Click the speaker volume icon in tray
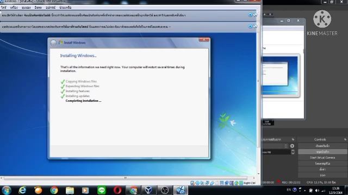The image size is (348, 195). click(x=317, y=190)
